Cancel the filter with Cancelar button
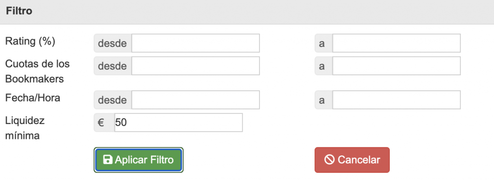This screenshot has width=494, height=180. [x=352, y=160]
